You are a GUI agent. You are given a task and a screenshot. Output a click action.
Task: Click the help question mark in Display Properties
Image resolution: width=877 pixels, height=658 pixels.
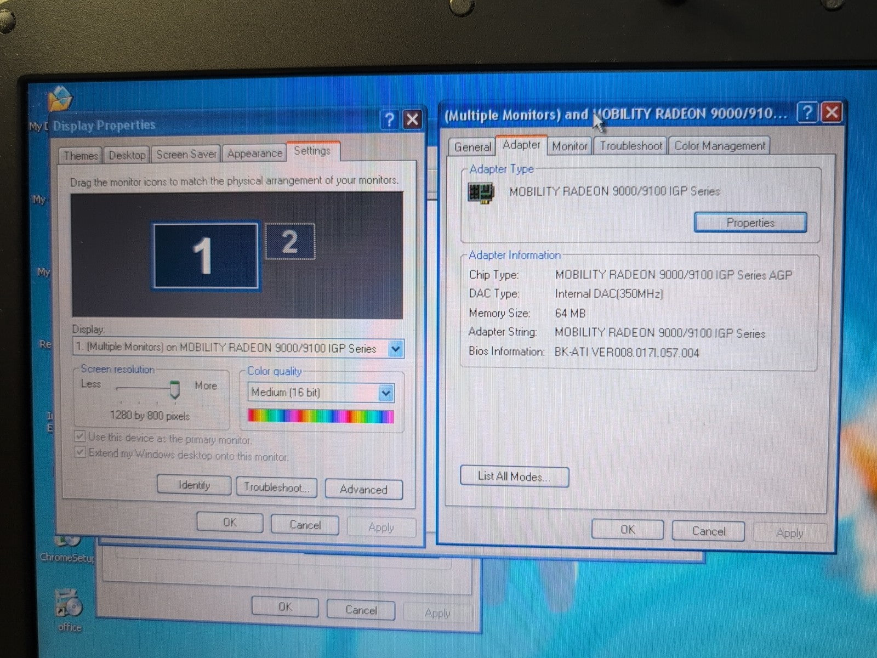(389, 120)
